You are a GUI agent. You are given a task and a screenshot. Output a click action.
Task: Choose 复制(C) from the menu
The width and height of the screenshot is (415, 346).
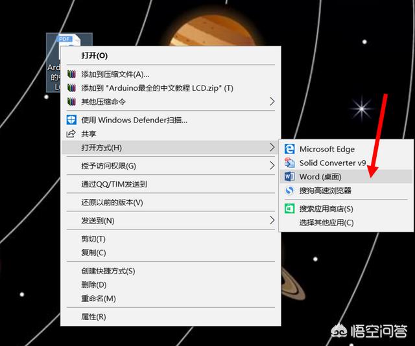click(x=171, y=253)
